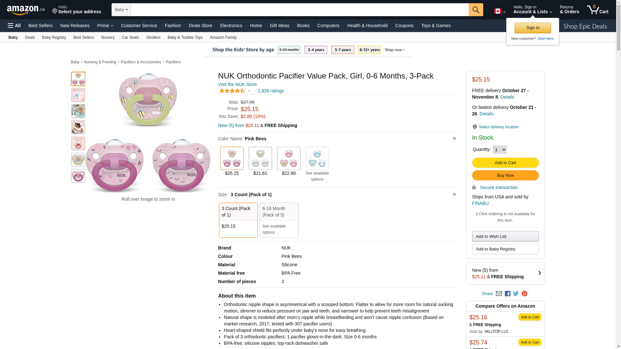The image size is (621, 349).
Task: Collapse the Color Name section
Action: (454, 139)
